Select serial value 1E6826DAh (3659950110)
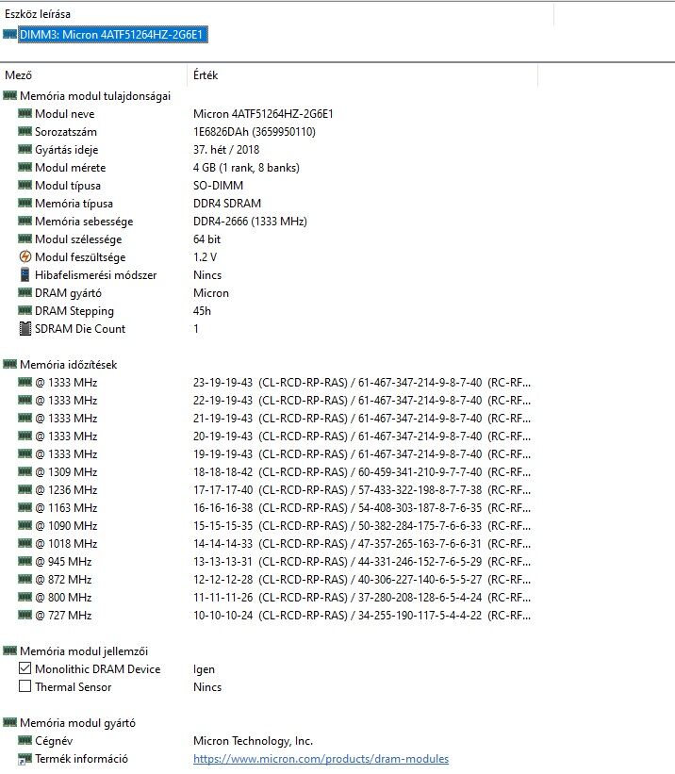 (255, 131)
